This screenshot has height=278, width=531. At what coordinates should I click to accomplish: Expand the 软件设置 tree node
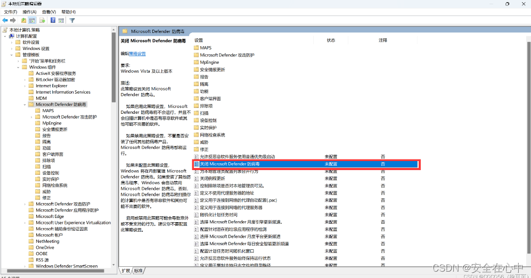[12, 42]
